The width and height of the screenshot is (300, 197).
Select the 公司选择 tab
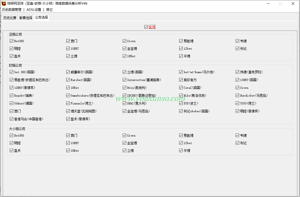(x=42, y=17)
